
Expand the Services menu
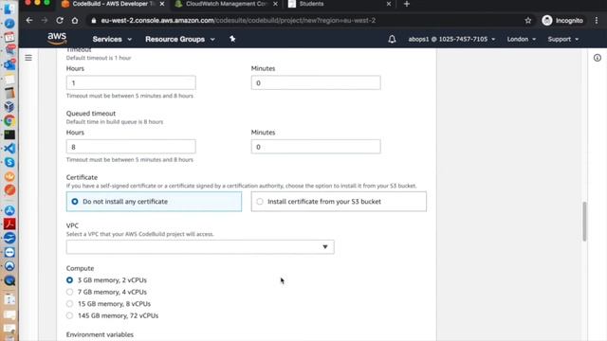click(112, 39)
